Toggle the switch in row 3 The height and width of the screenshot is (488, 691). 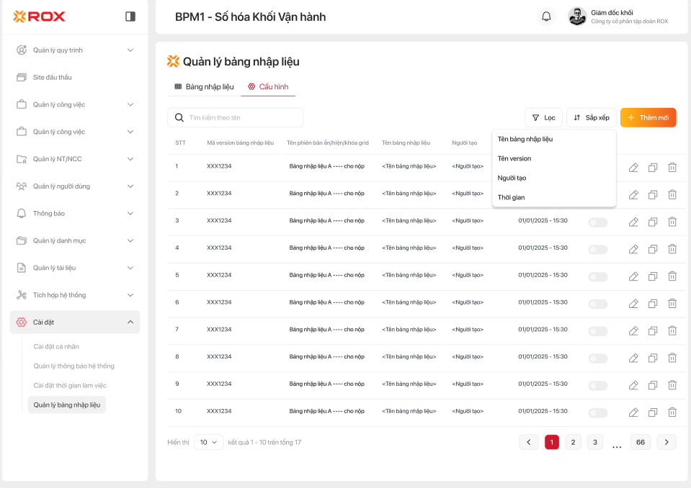tap(597, 222)
